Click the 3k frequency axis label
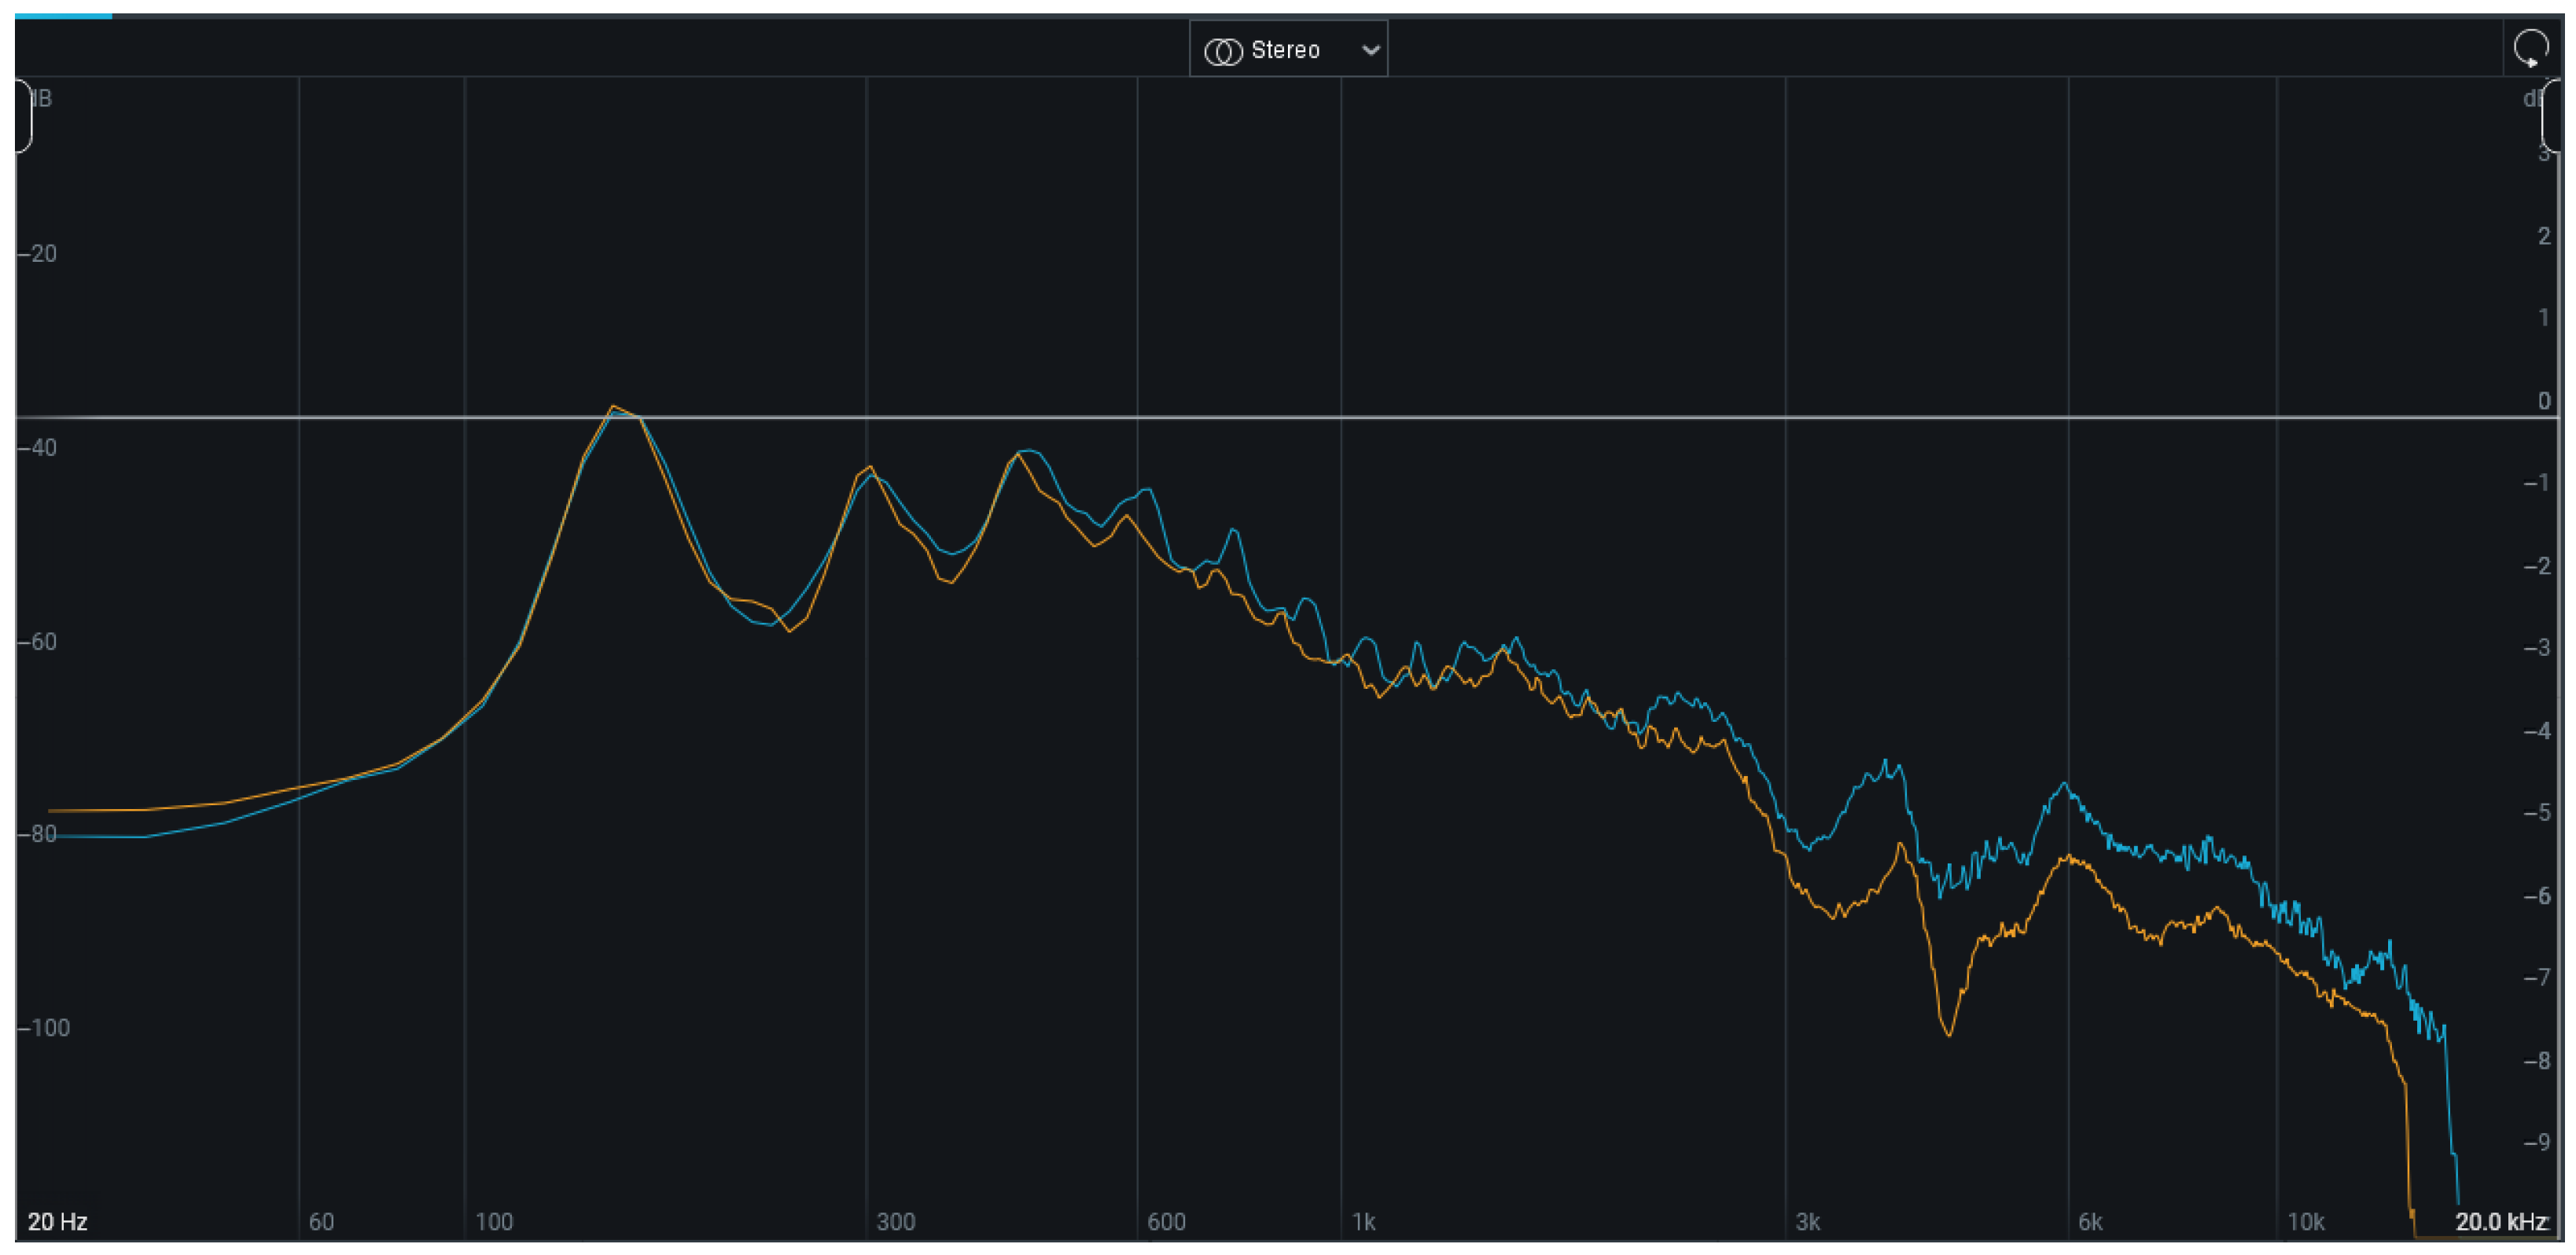 [x=1807, y=1222]
